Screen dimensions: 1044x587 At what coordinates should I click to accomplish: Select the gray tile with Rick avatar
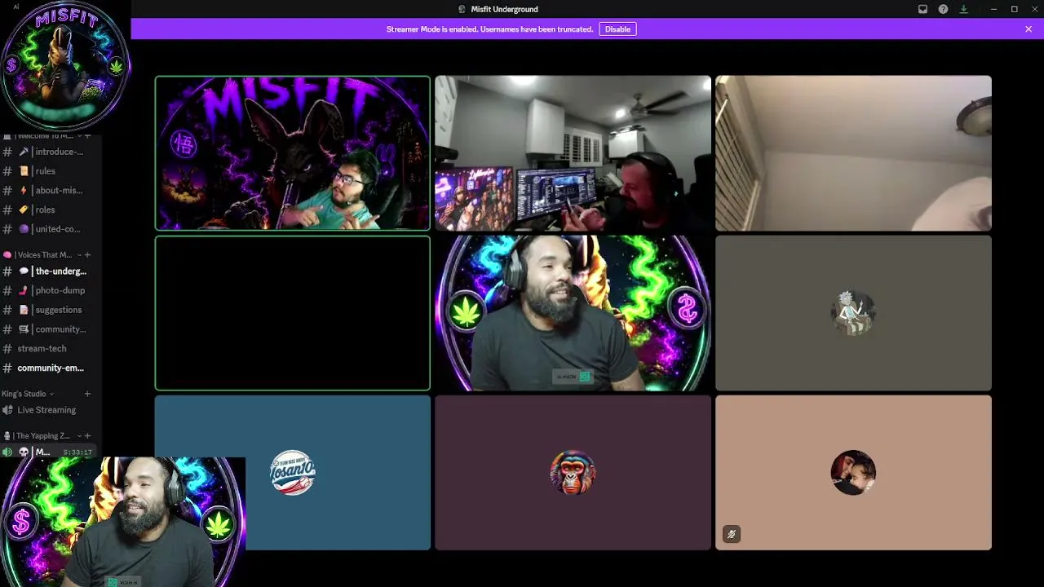853,313
